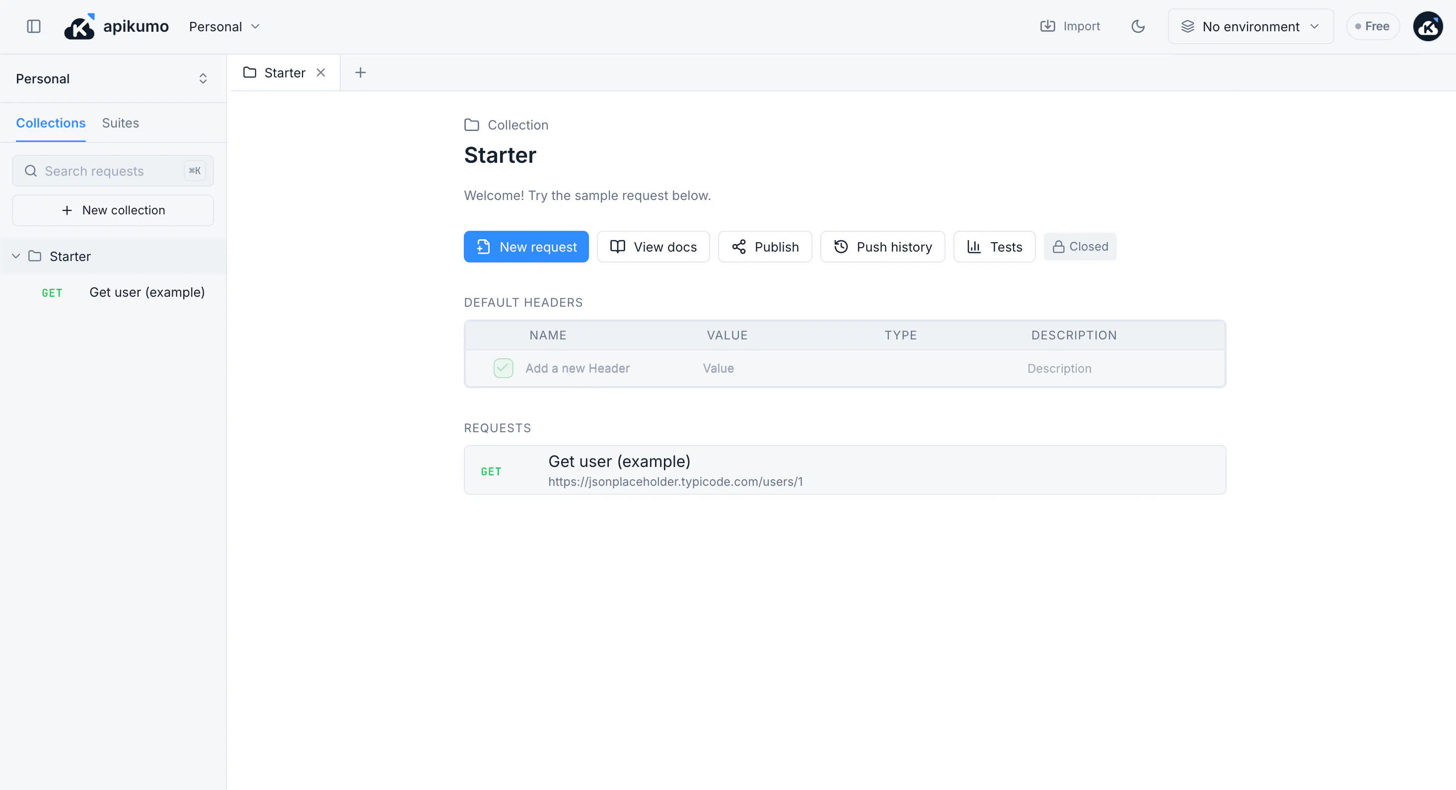The image size is (1456, 790).
Task: Click the New request button
Action: (526, 247)
